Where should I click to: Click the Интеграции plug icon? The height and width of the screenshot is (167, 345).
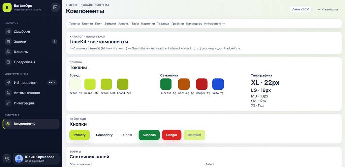[x=8, y=103]
